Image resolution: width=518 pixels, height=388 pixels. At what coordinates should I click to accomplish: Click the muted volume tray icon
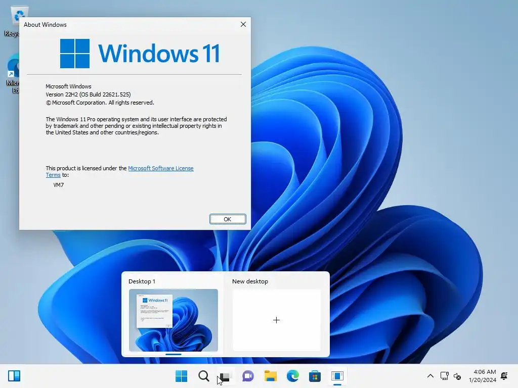click(x=457, y=376)
